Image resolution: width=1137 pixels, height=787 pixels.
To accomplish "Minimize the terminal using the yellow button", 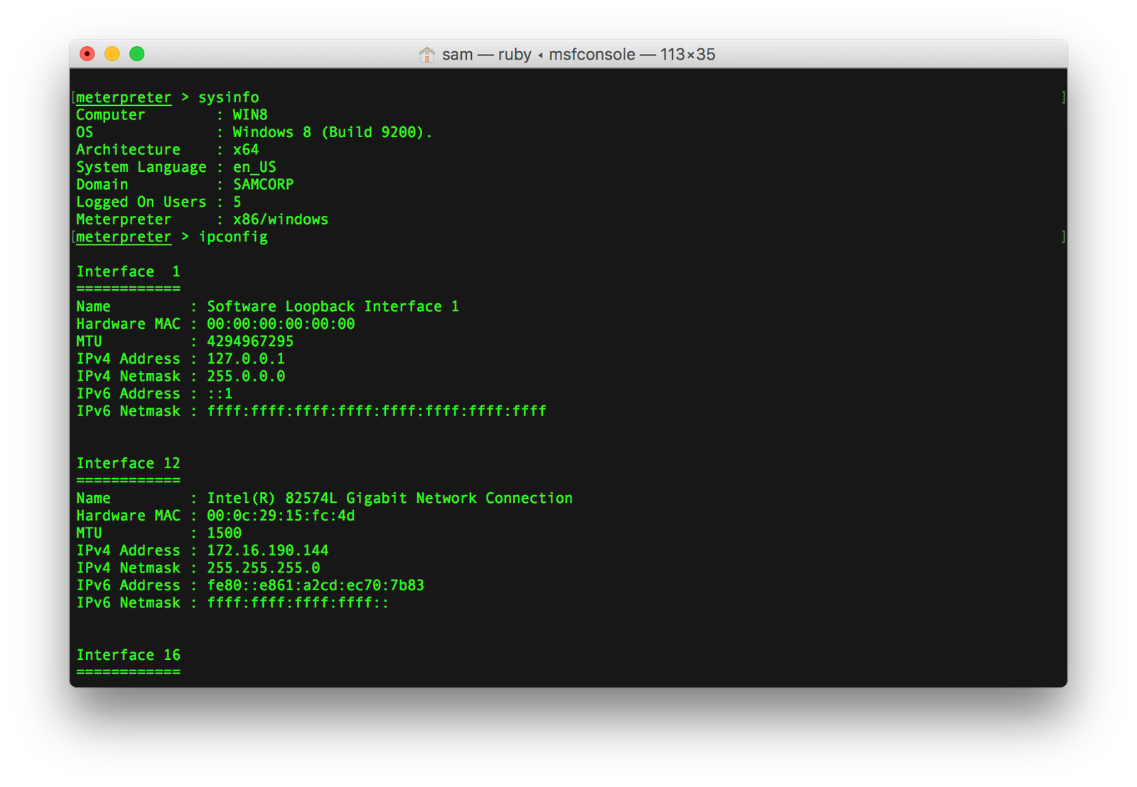I will point(112,54).
